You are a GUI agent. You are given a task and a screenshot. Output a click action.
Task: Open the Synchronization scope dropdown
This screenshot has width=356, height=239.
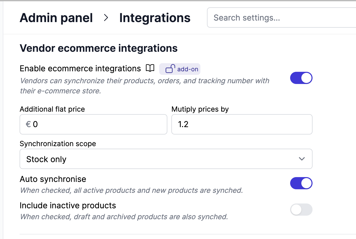(166, 159)
